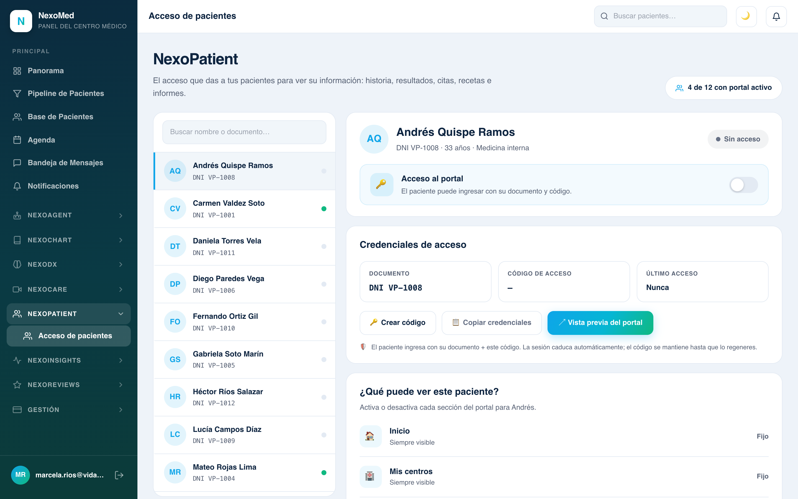Click DNI VP-1011 under Daniela Torres Vela
The image size is (798, 499).
[x=214, y=253]
